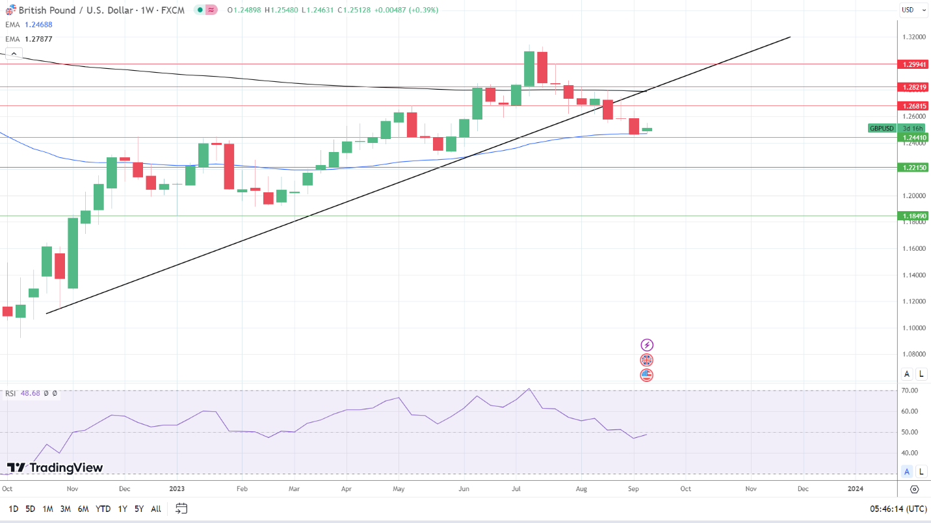
Task: Open the British flag event marker icon
Action: [646, 359]
